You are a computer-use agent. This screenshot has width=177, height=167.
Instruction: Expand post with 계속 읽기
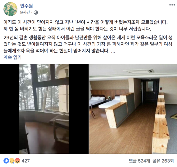[12, 57]
